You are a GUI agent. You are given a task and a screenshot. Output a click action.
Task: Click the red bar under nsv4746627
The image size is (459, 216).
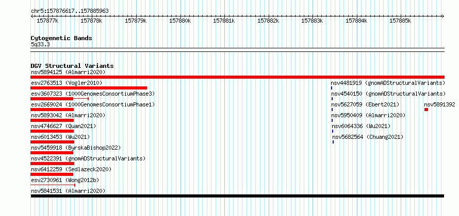pyautogui.click(x=52, y=131)
